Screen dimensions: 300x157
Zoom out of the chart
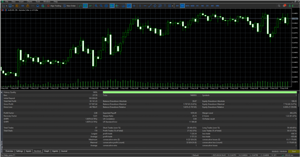(x=101, y=6)
